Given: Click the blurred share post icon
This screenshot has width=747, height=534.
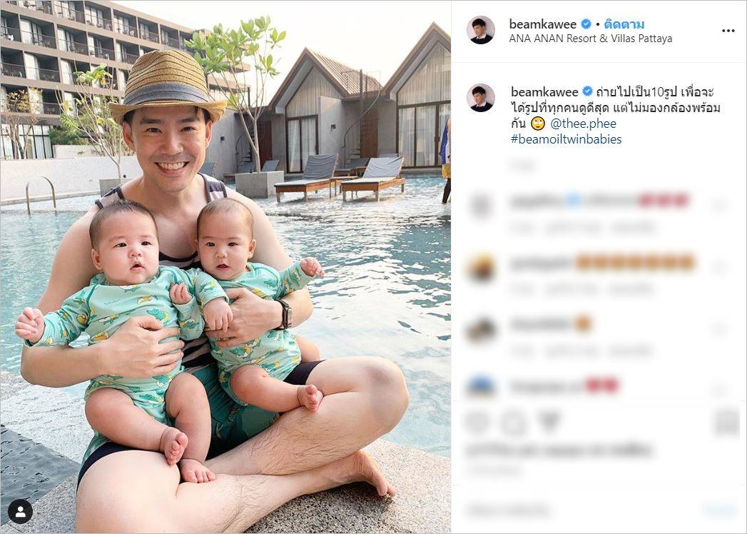Looking at the screenshot, I should (549, 422).
